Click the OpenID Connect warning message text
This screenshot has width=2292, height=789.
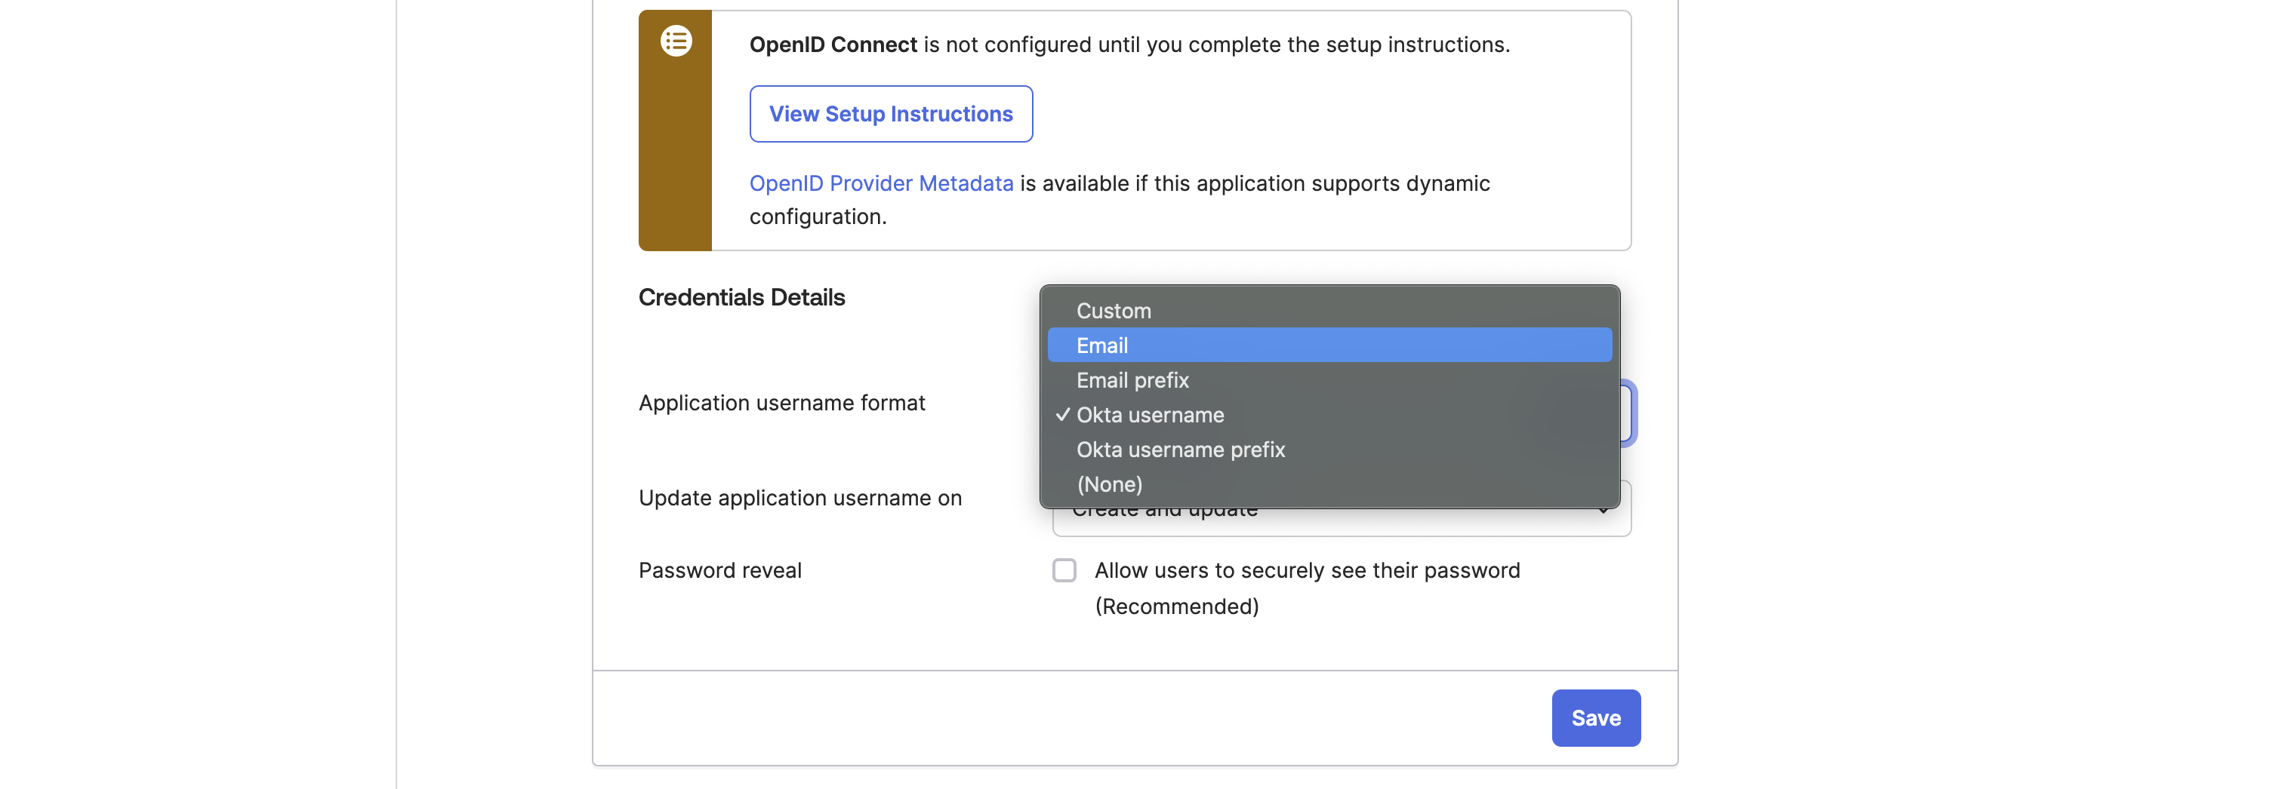(1128, 44)
